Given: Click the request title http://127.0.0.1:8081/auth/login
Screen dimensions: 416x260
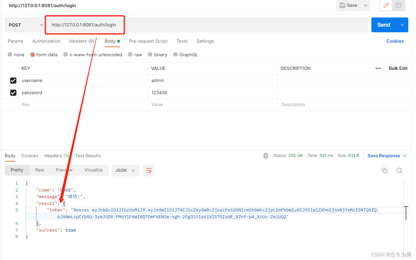Looking at the screenshot, I should pyautogui.click(x=42, y=6).
